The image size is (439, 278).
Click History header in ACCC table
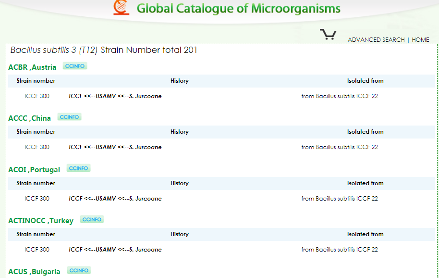click(x=180, y=132)
